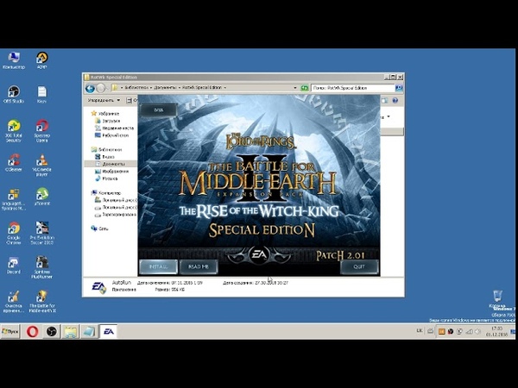The width and height of the screenshot is (518, 388).
Task: Quit the installer with QUIT button
Action: point(359,266)
